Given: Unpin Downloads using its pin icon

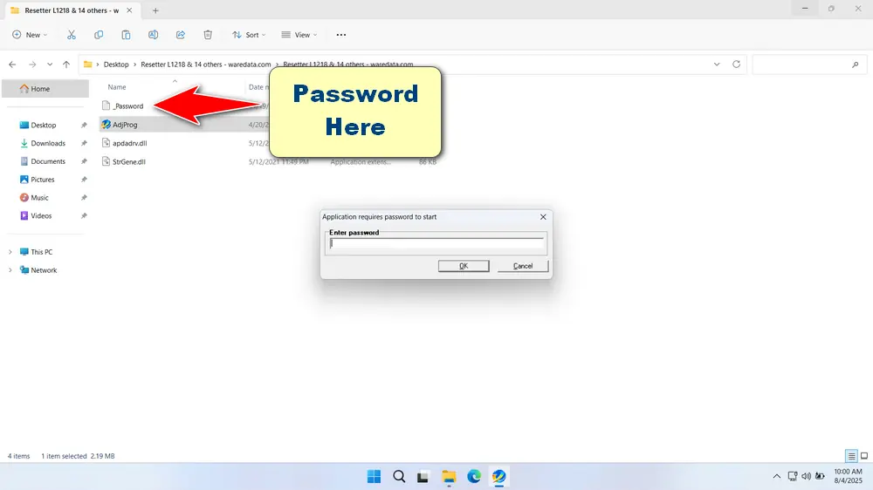Looking at the screenshot, I should (84, 144).
